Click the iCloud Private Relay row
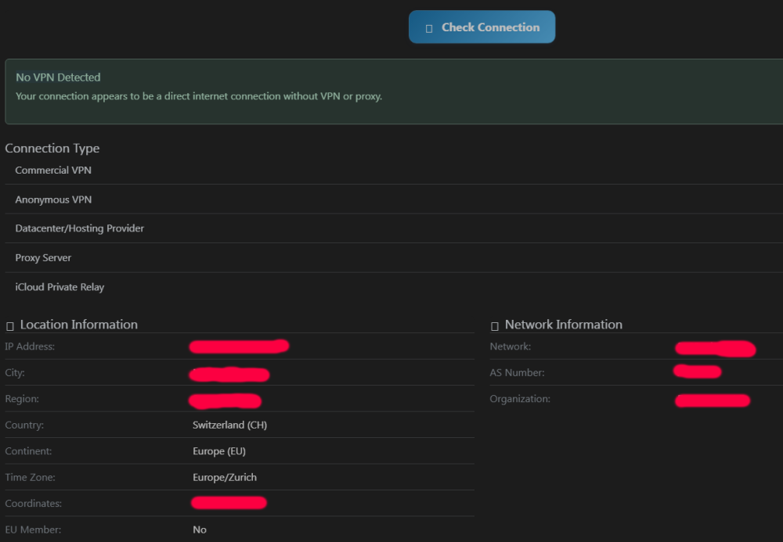The height and width of the screenshot is (542, 783). [60, 288]
